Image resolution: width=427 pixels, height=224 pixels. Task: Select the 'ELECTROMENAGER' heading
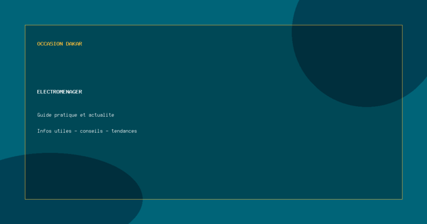59,92
